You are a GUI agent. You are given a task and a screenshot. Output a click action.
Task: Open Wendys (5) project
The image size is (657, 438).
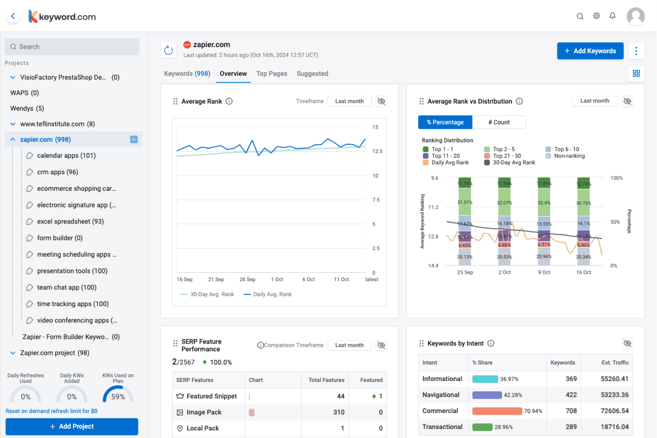tap(27, 109)
